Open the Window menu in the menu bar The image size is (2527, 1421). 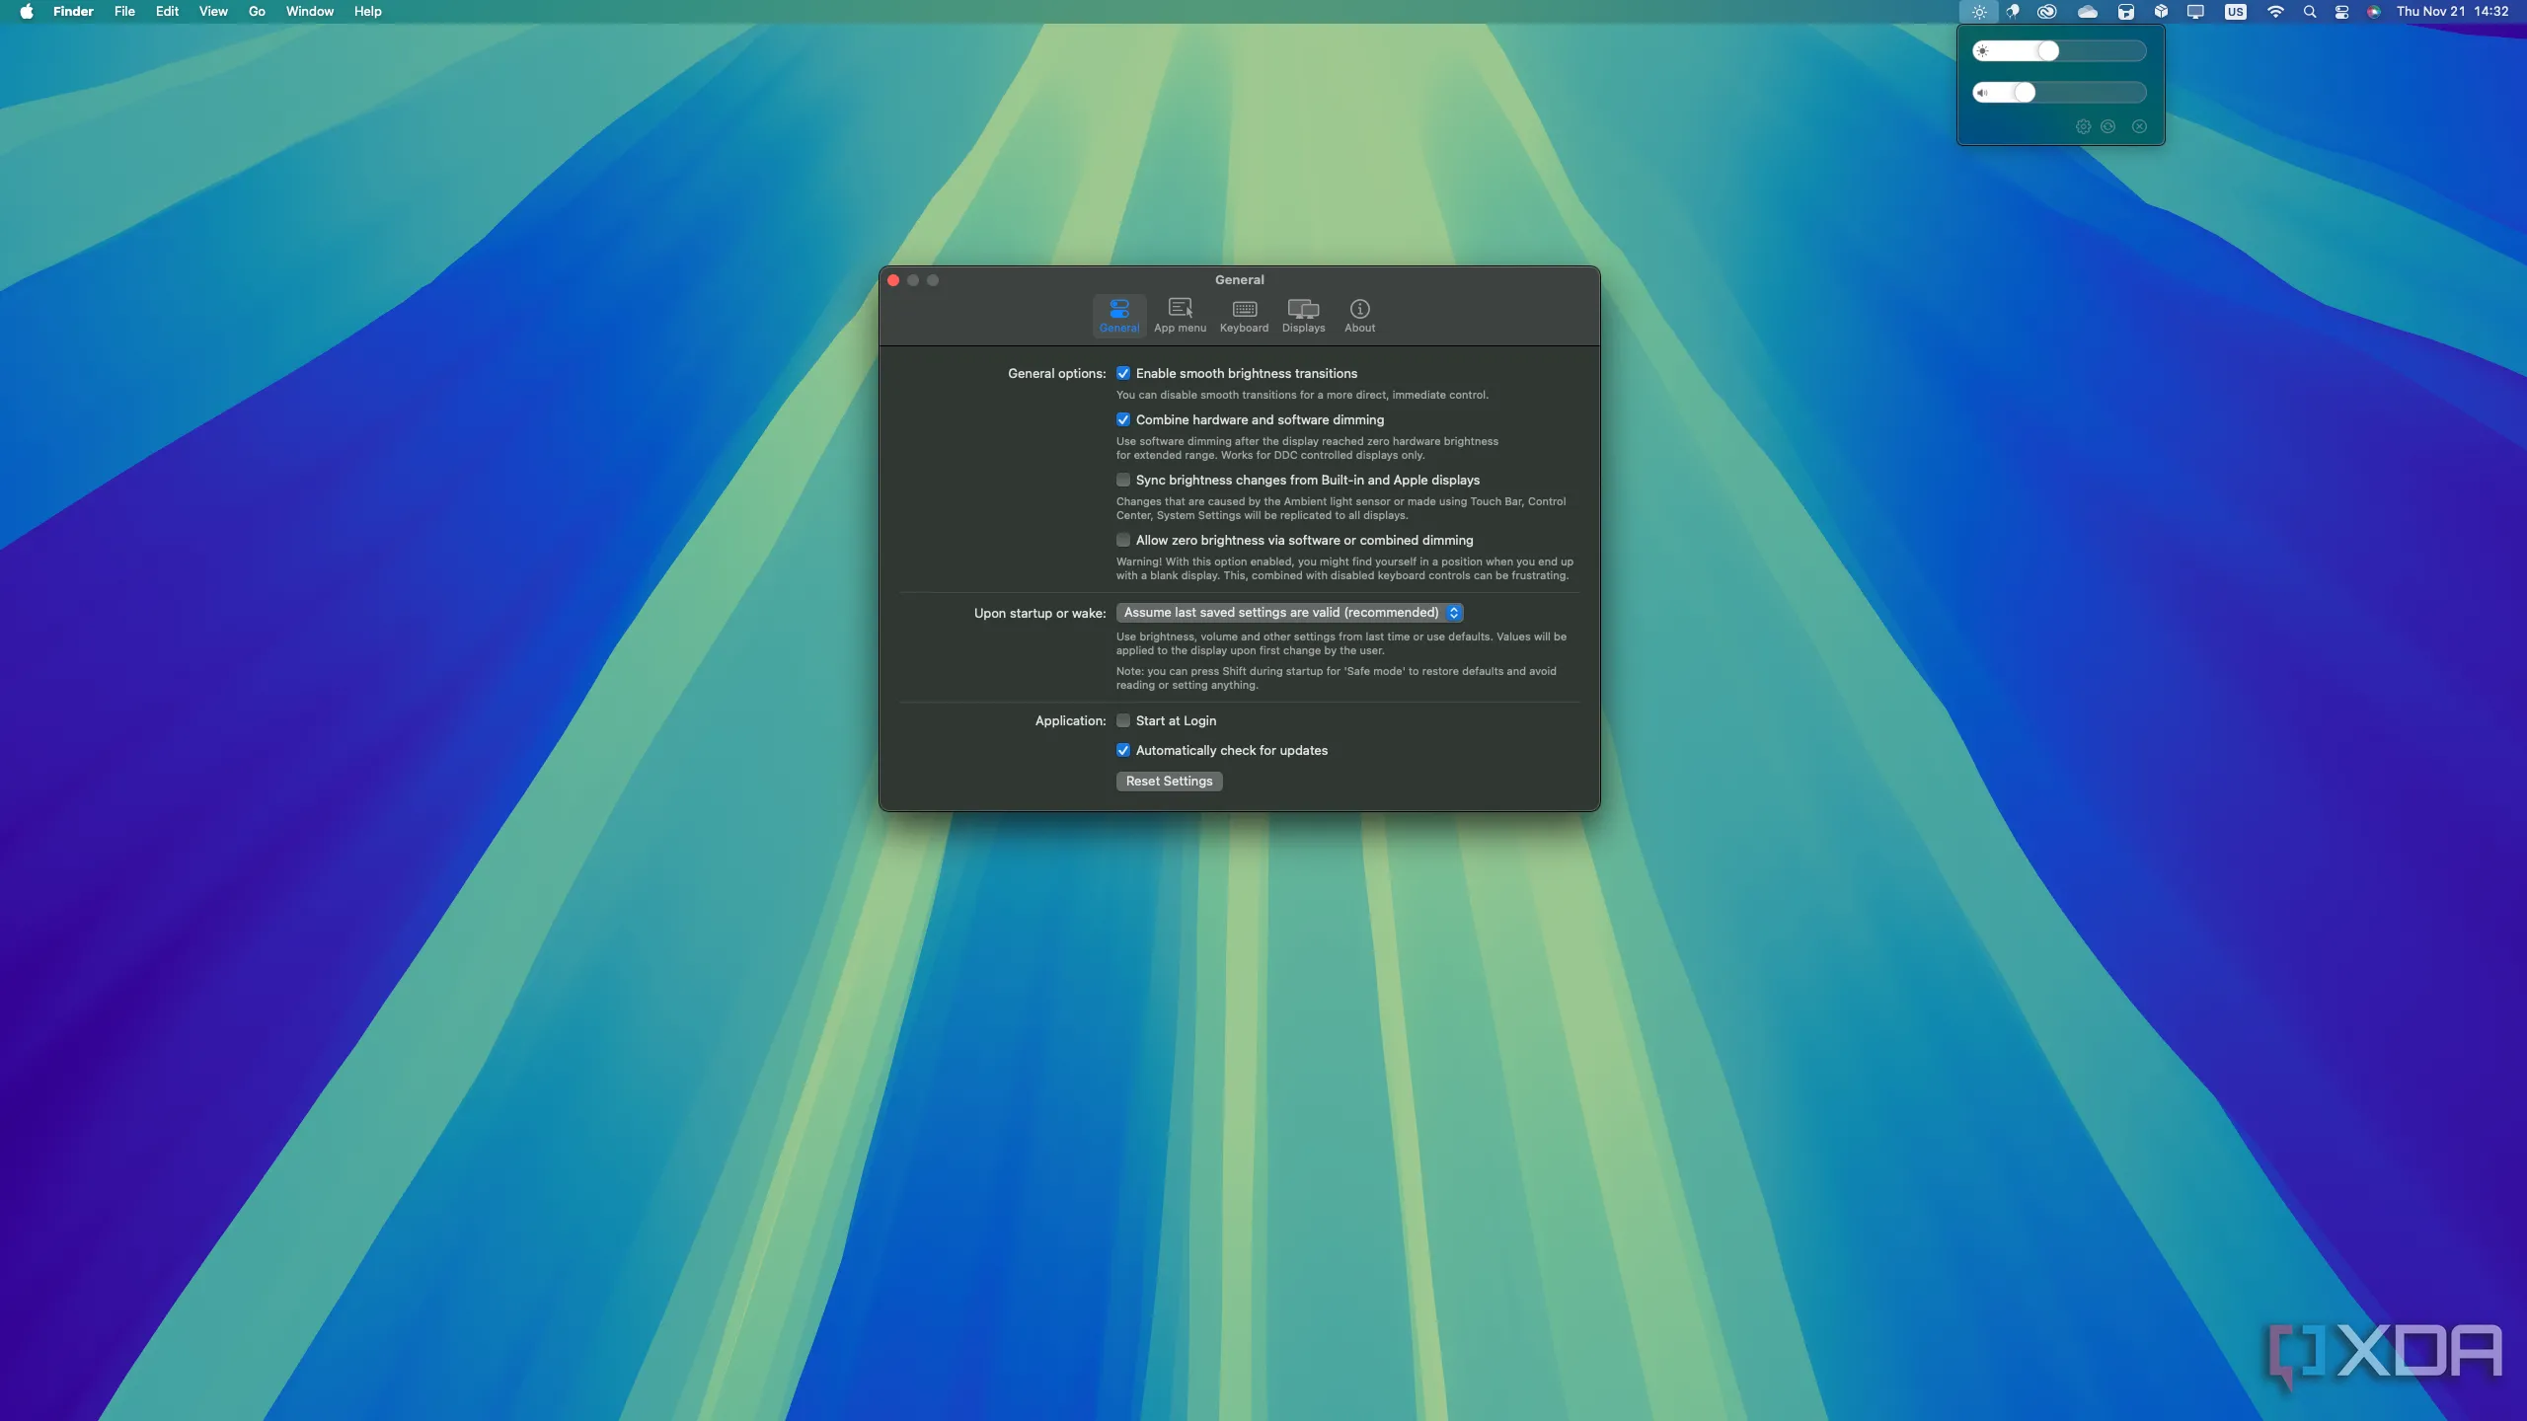click(309, 11)
